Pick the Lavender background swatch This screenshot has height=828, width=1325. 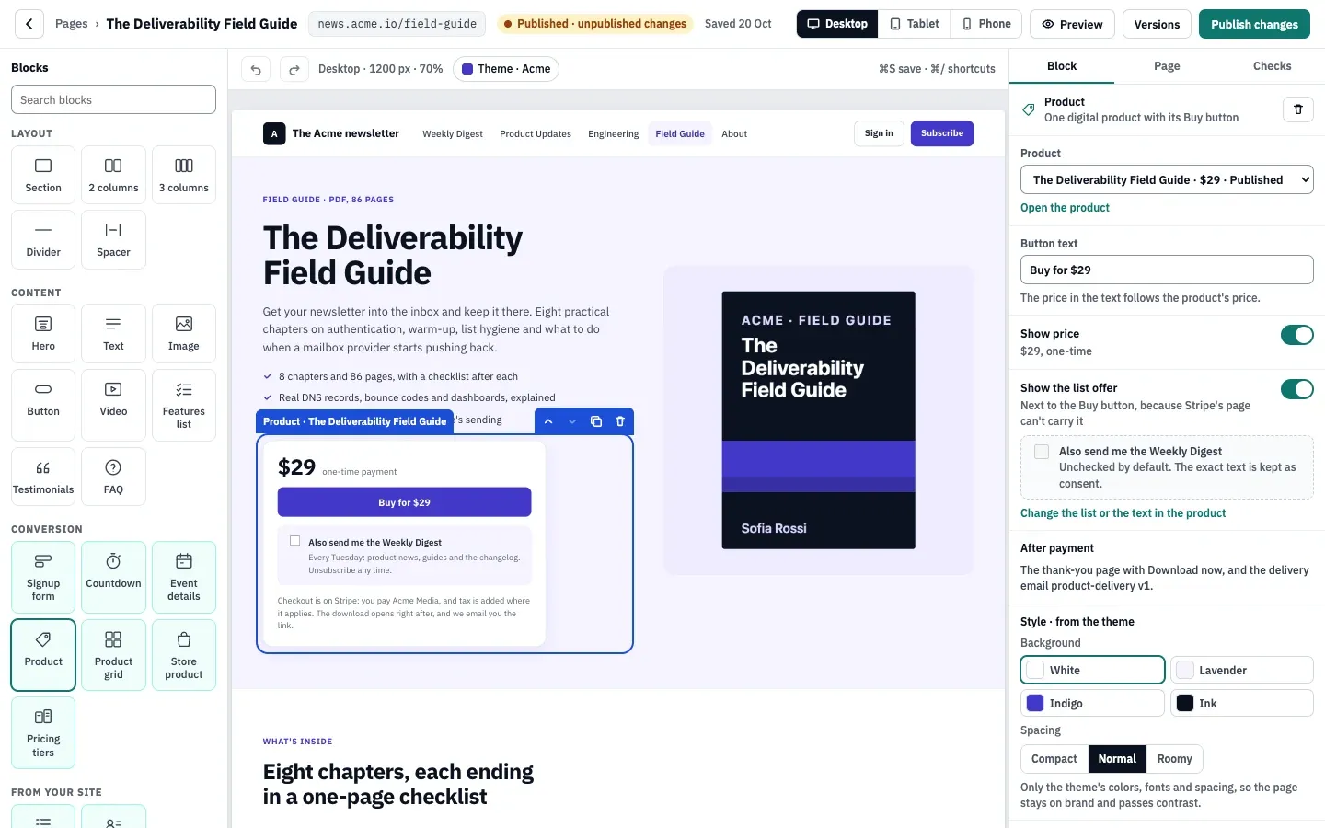[x=1241, y=670]
